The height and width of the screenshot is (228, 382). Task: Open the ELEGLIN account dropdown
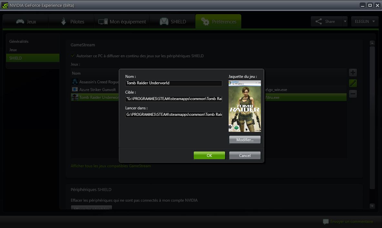(365, 21)
